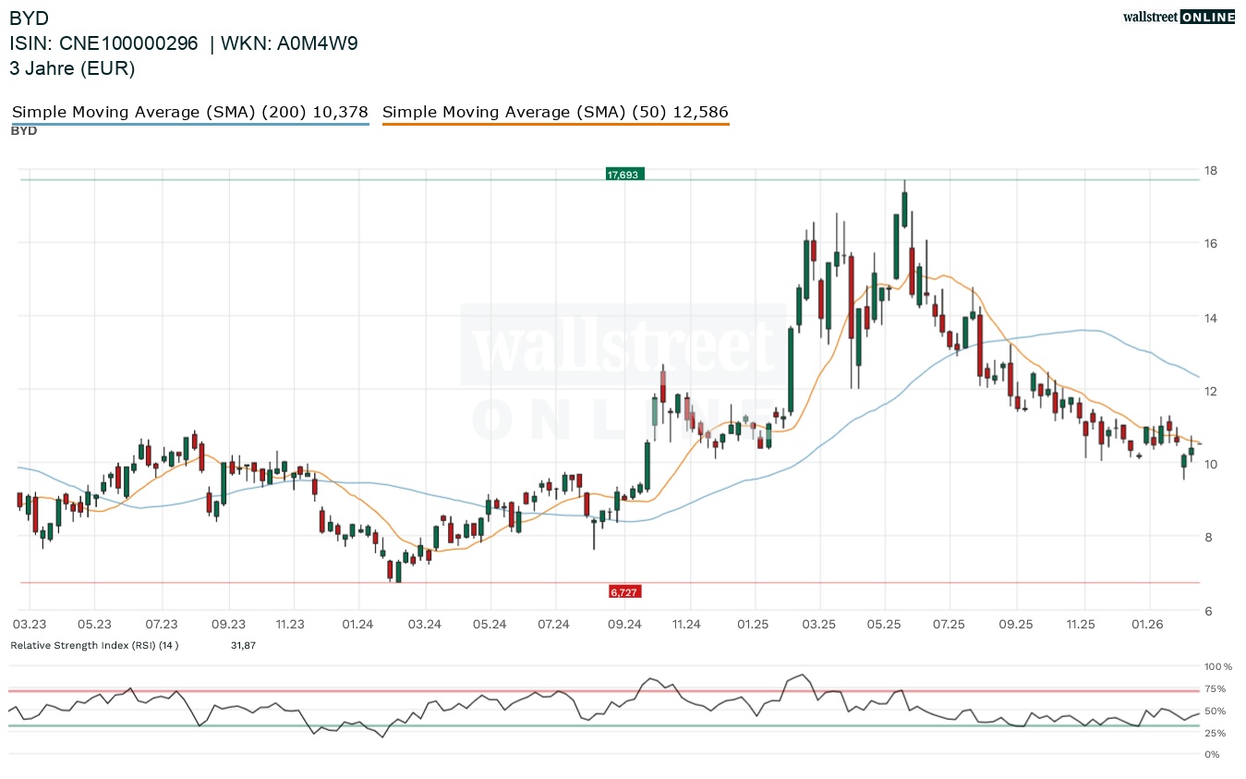Click the 3 Jahre (EUR) period label
The height and width of the screenshot is (779, 1246).
72,68
